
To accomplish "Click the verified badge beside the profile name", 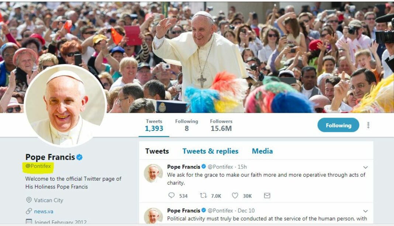I will (x=80, y=157).
